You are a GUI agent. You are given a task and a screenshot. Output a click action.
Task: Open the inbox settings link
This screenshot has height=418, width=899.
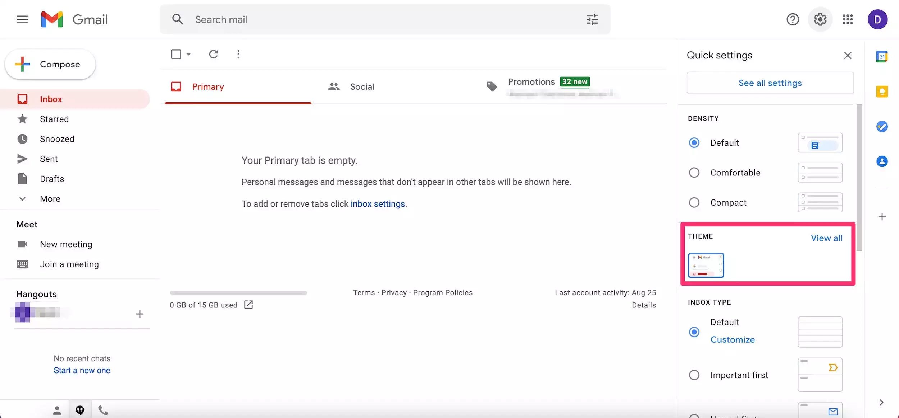point(378,204)
